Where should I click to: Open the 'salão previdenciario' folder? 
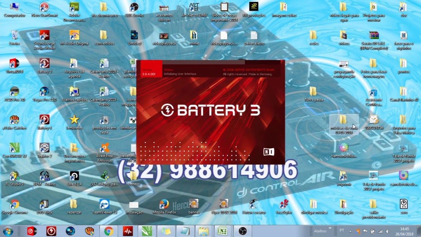374,209
